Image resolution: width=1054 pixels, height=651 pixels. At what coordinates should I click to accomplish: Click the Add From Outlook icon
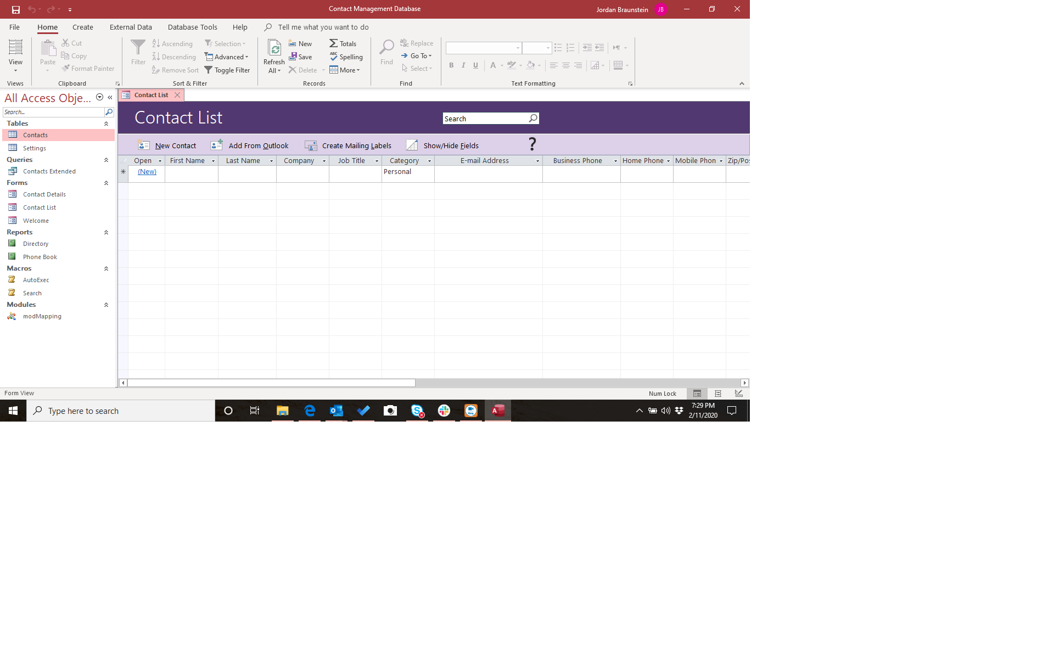tap(217, 145)
